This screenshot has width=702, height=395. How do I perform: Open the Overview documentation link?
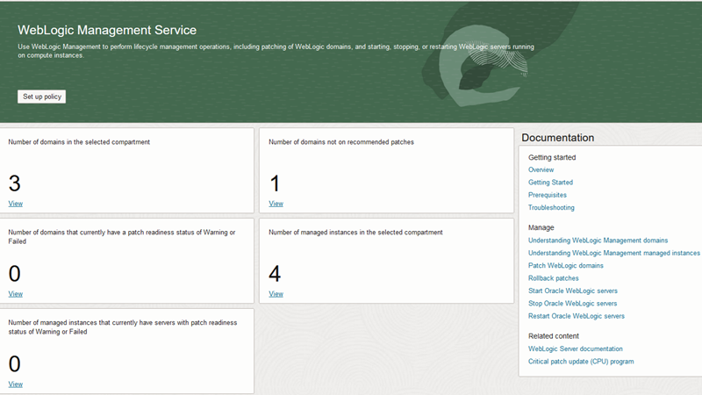point(541,169)
